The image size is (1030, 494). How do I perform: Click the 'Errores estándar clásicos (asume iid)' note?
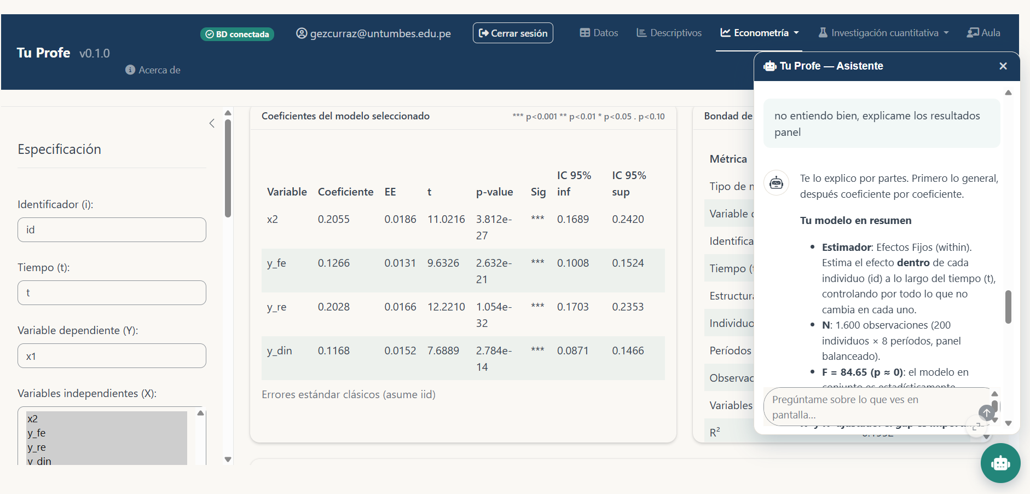pos(349,395)
